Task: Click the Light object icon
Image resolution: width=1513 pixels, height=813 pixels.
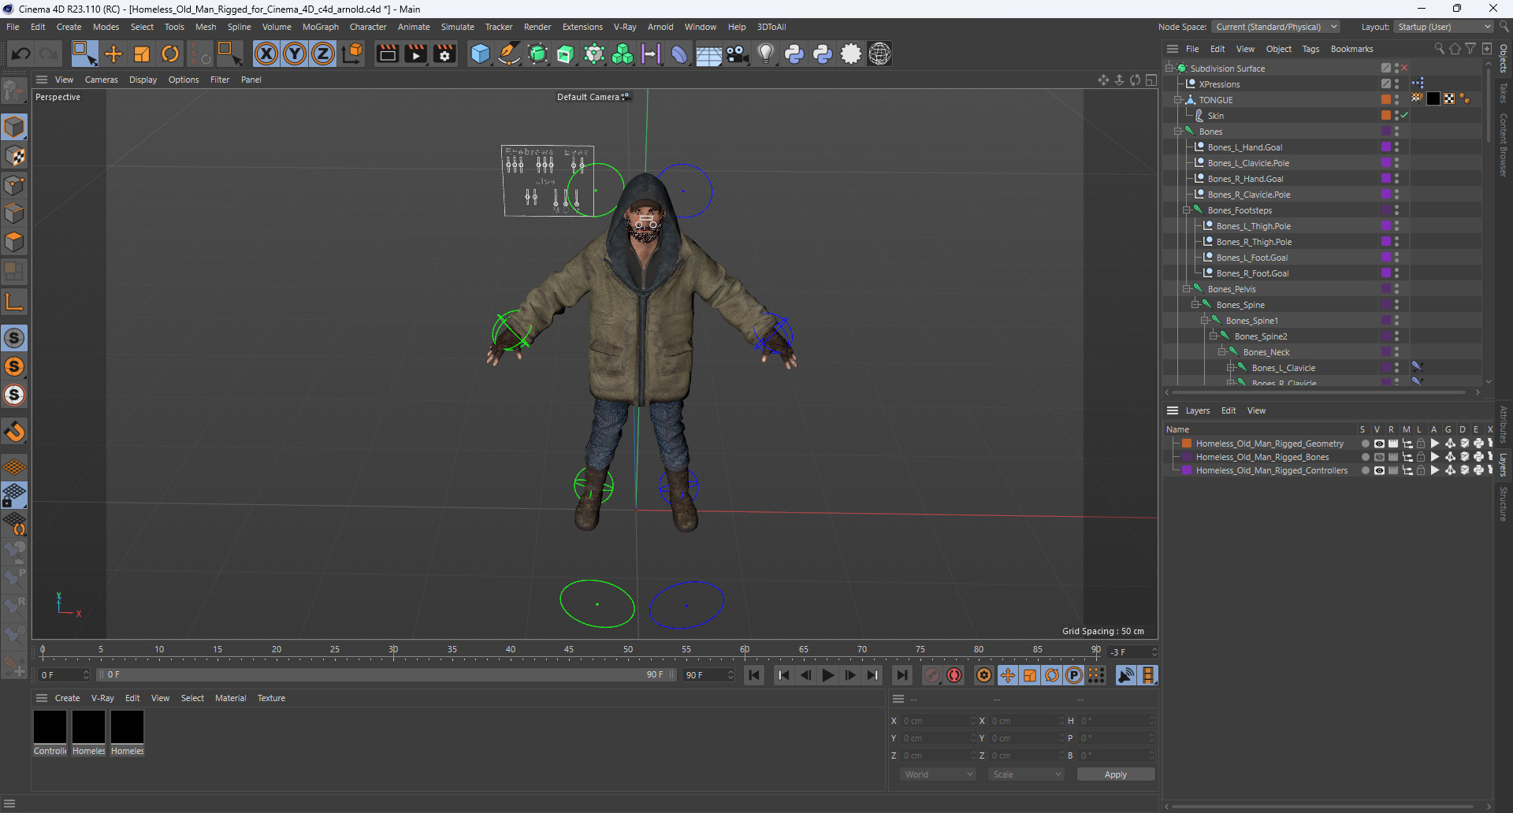Action: pos(765,54)
